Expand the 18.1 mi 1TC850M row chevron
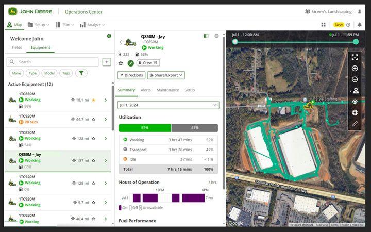Image resolution: width=371 pixels, height=232 pixels. [x=106, y=100]
